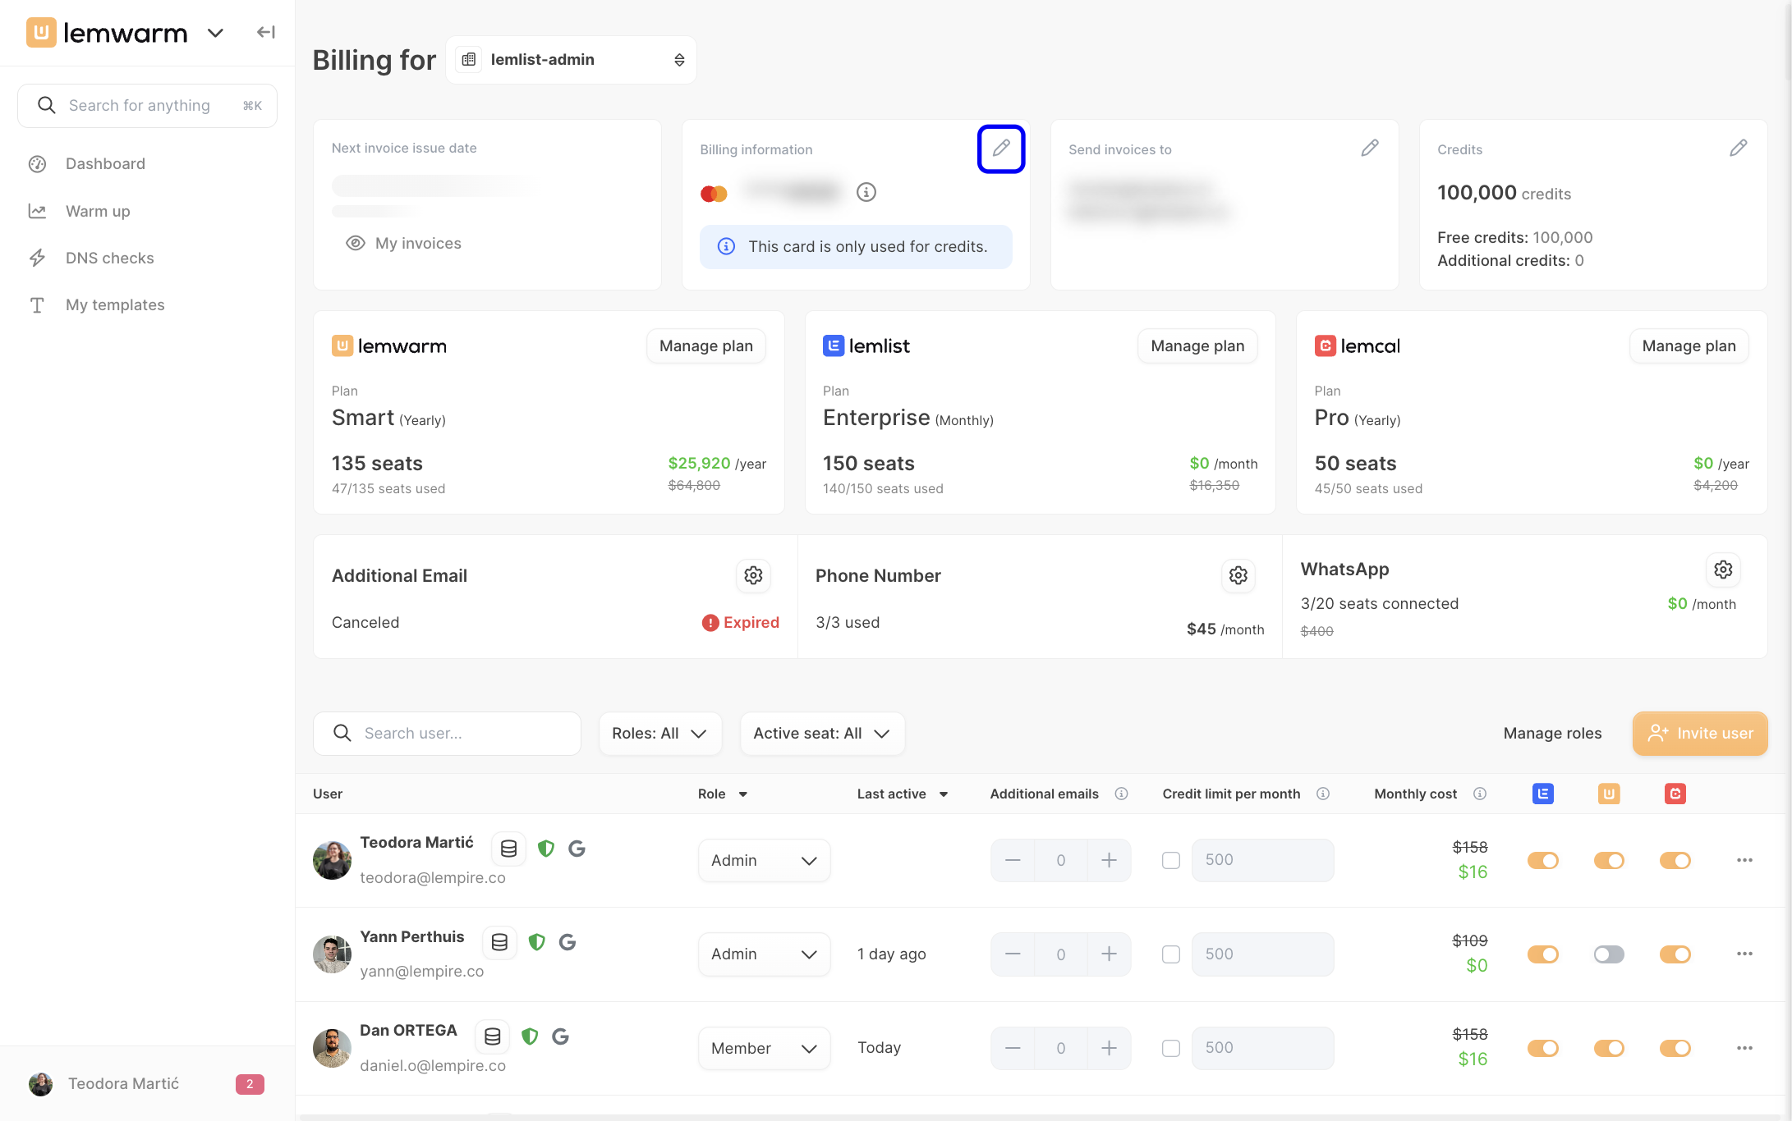This screenshot has width=1792, height=1121.
Task: Edit billing information with pencil icon
Action: tap(1000, 149)
